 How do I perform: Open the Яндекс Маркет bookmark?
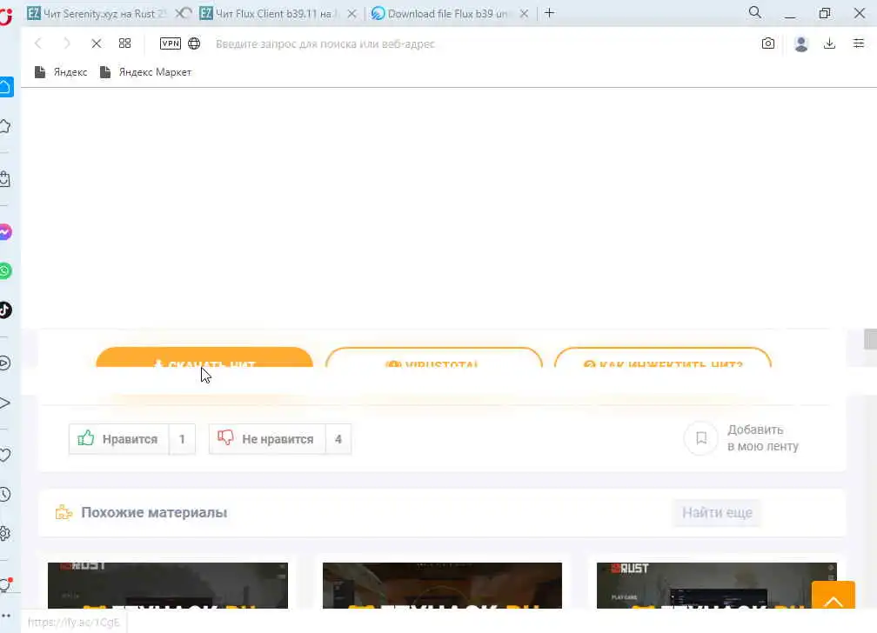coord(145,72)
